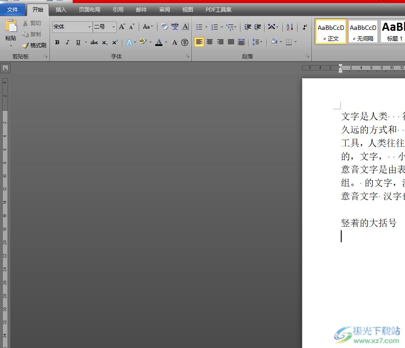Select the 无间隔 No Spacing style
The image size is (405, 348).
point(363,31)
